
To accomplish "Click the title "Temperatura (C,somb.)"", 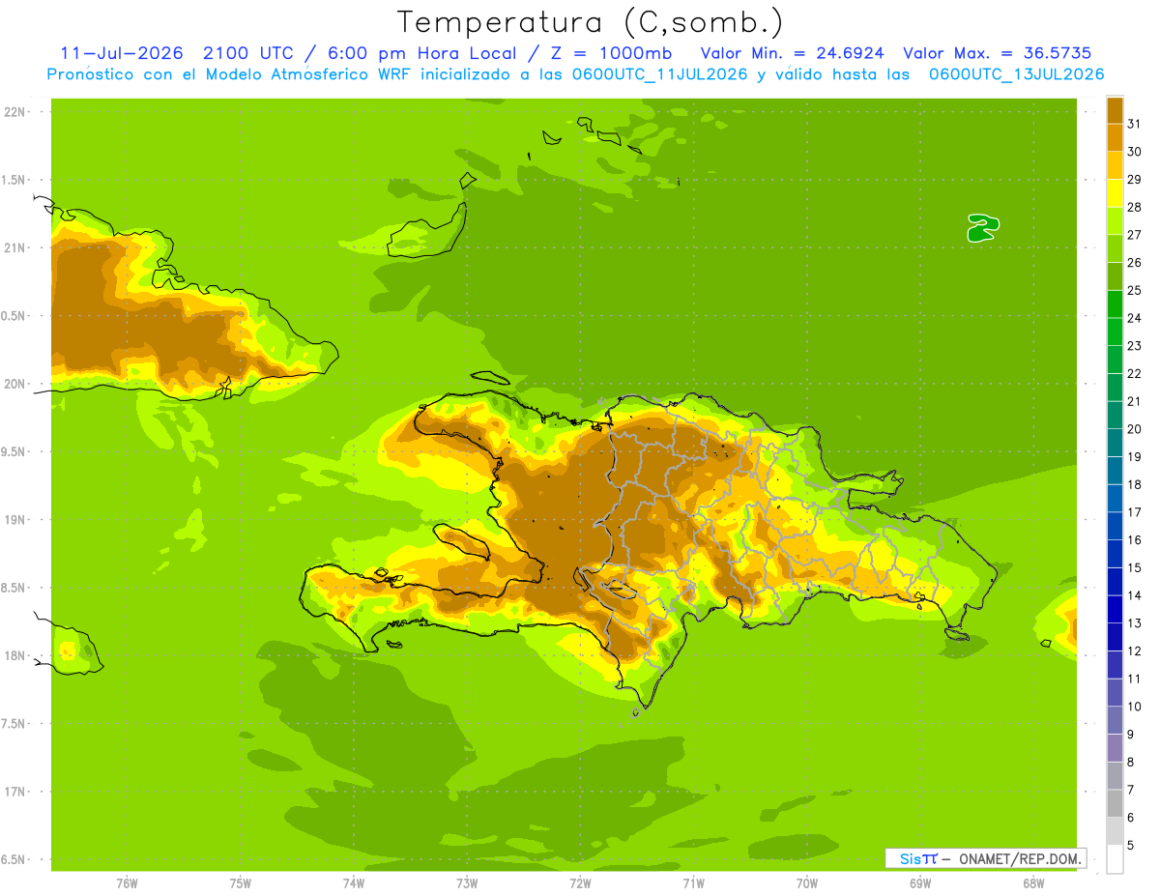I will point(590,22).
